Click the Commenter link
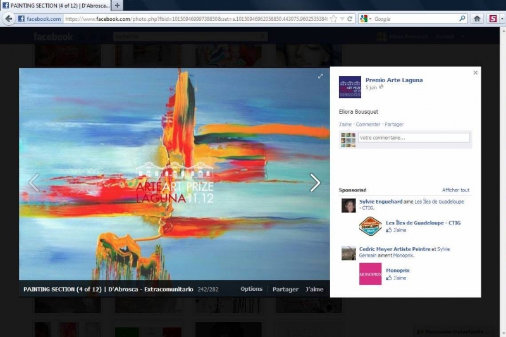The height and width of the screenshot is (337, 506). 368,125
